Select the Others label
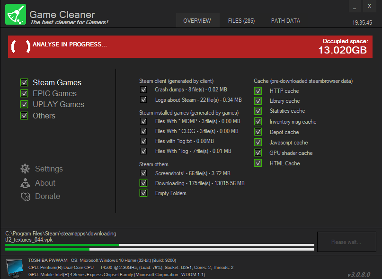 click(44, 116)
